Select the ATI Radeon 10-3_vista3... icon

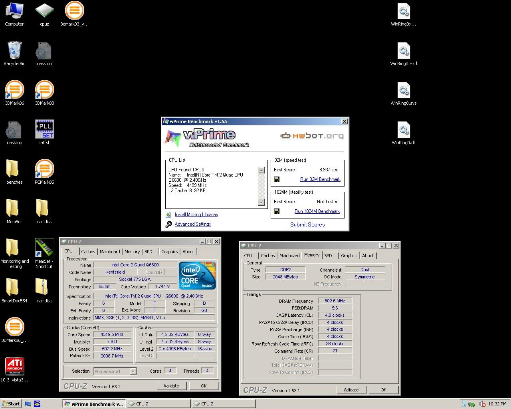14,369
